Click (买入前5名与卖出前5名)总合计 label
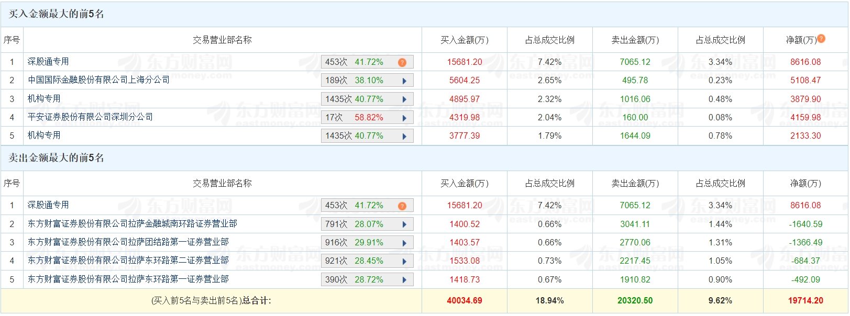 tap(211, 301)
